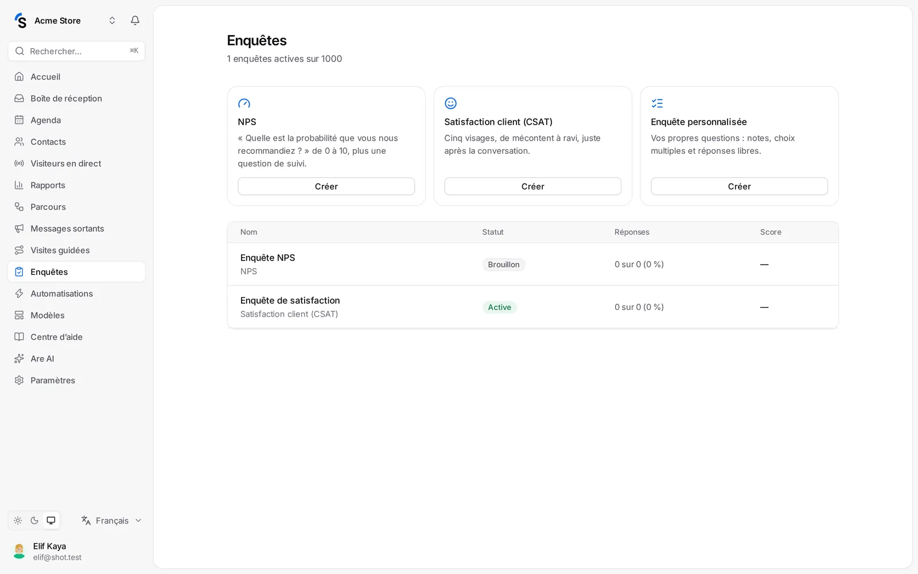This screenshot has height=574, width=918.
Task: Open notifications bell icon
Action: pyautogui.click(x=135, y=21)
